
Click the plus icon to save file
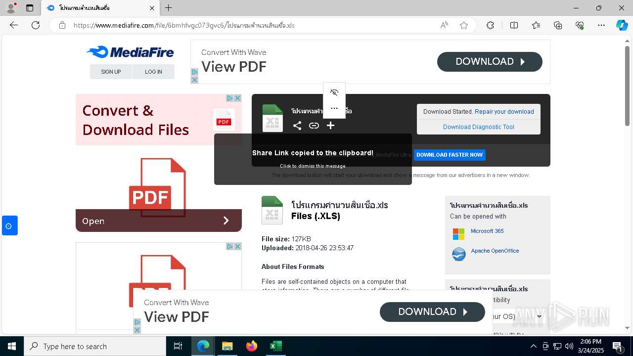(331, 126)
